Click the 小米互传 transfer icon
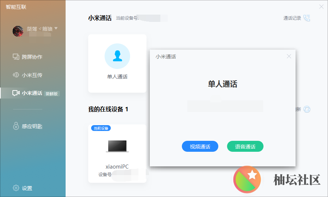 tap(16, 75)
